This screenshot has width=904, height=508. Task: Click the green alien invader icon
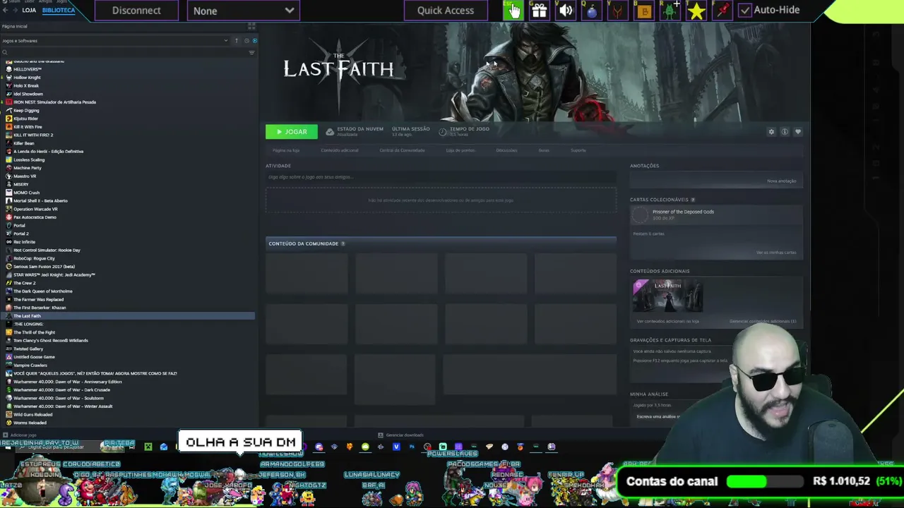[670, 10]
